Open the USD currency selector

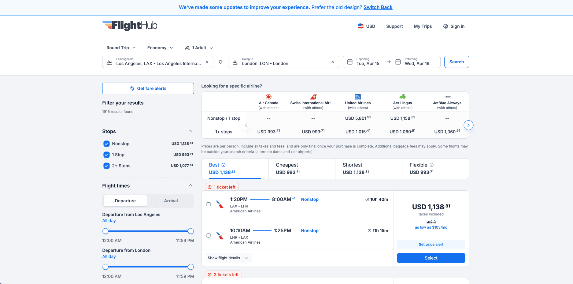click(x=366, y=26)
